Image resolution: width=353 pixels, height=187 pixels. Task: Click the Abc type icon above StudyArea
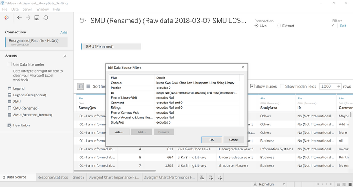(x=263, y=98)
